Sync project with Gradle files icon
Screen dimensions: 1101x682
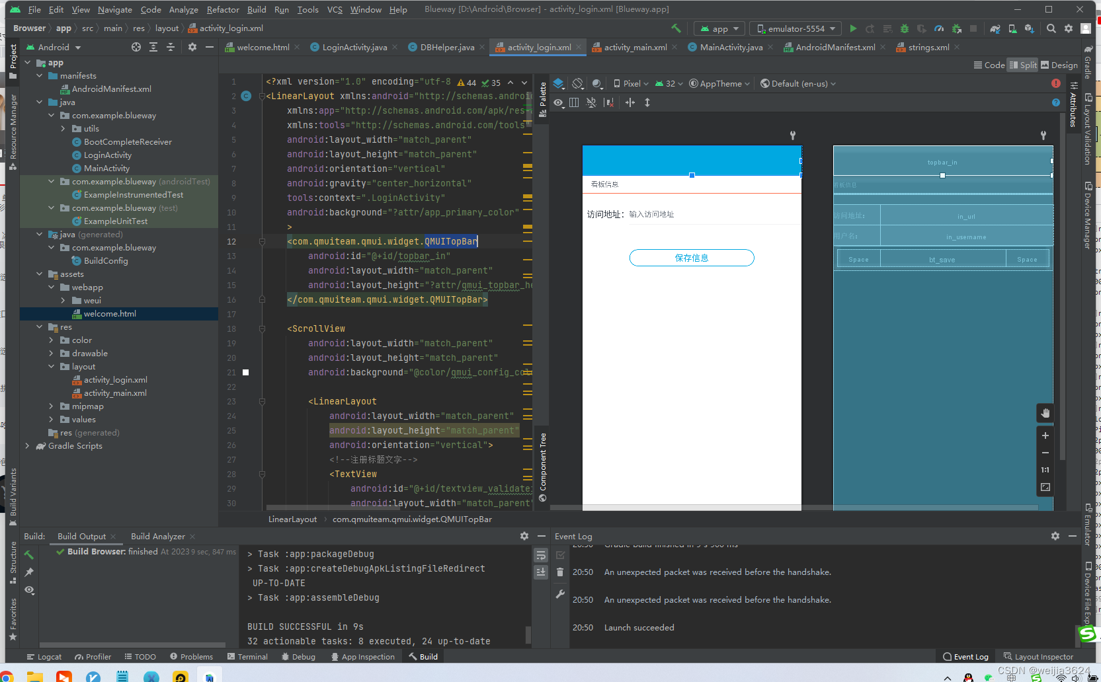coord(995,28)
